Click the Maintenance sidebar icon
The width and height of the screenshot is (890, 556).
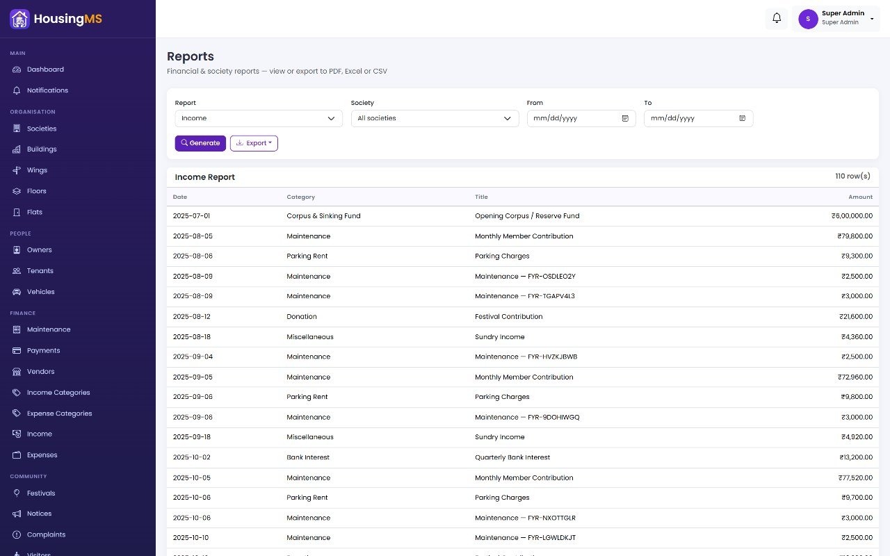[17, 329]
